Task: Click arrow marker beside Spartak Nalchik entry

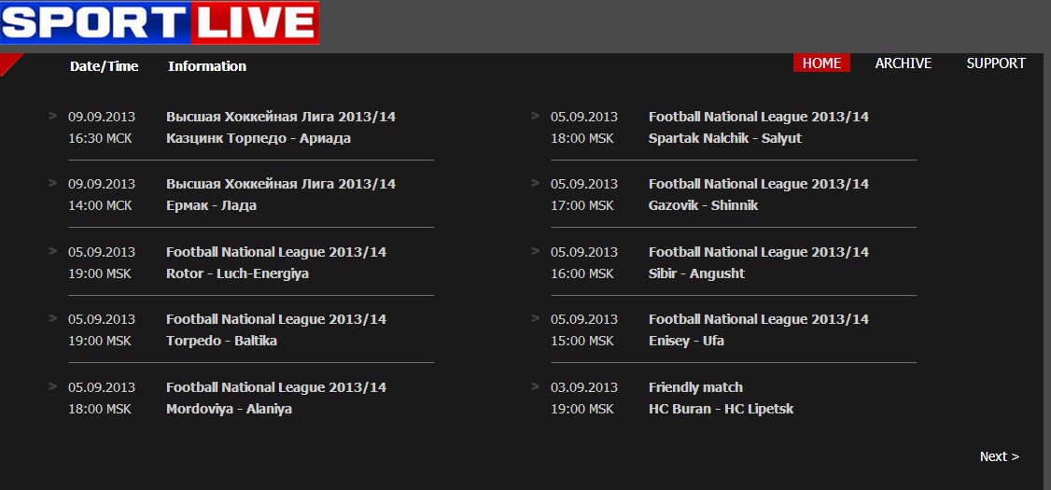Action: click(535, 116)
